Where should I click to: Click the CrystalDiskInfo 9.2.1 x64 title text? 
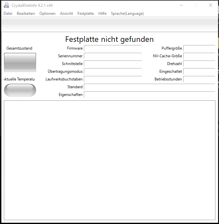(32, 5)
